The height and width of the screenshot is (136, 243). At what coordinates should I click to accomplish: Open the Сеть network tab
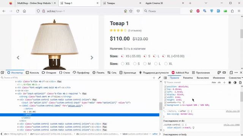[x=112, y=73]
